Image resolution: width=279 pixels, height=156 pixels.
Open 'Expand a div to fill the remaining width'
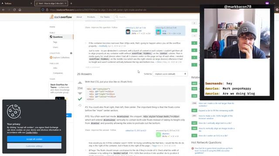[216, 110]
